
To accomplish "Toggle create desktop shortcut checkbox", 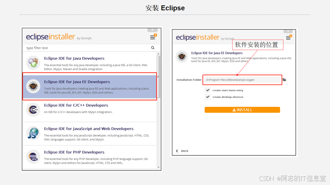I will pyautogui.click(x=208, y=97).
